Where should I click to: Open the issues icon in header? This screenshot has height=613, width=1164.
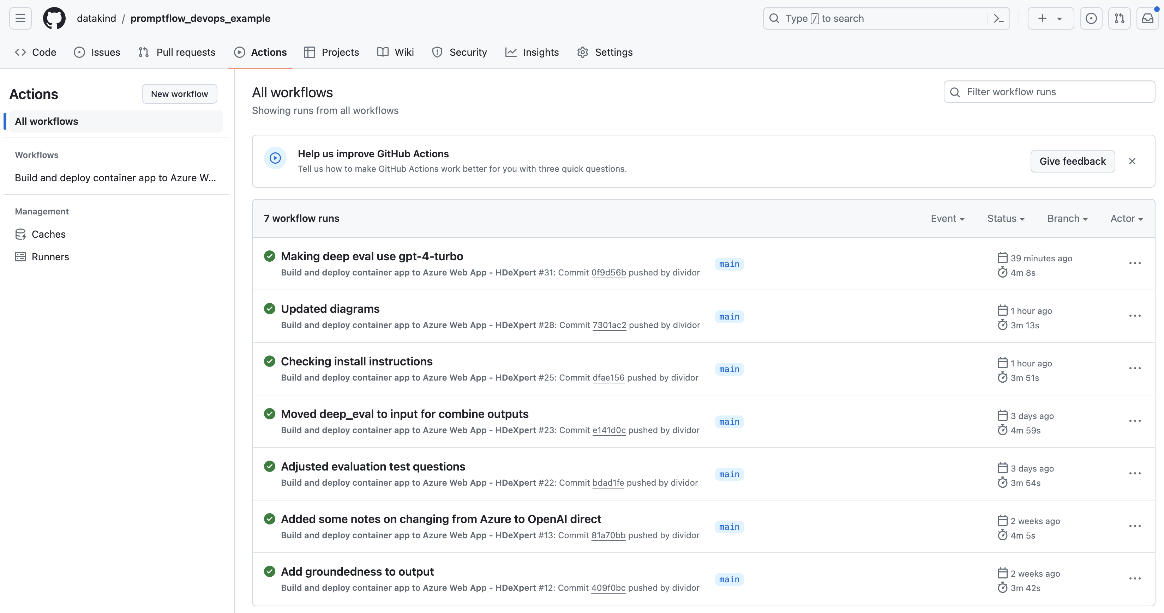(x=1091, y=18)
